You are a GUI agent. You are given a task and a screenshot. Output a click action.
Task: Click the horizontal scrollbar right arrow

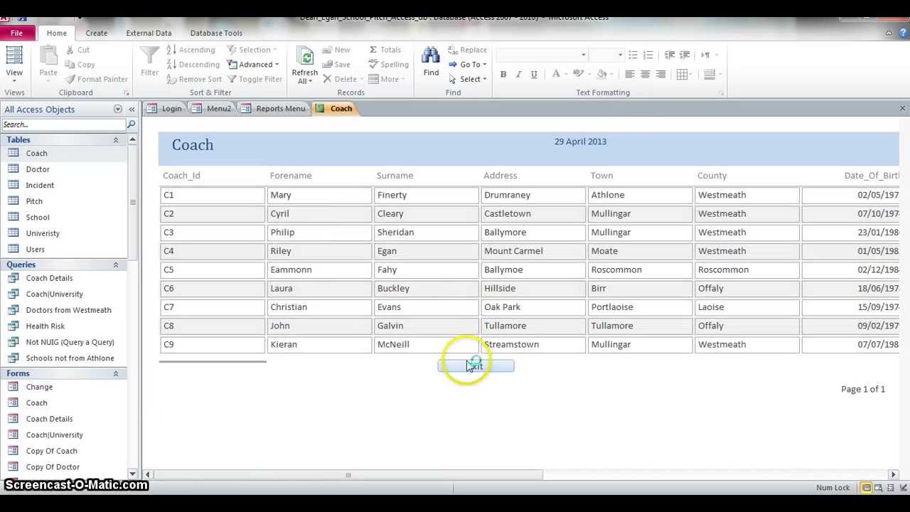[893, 474]
